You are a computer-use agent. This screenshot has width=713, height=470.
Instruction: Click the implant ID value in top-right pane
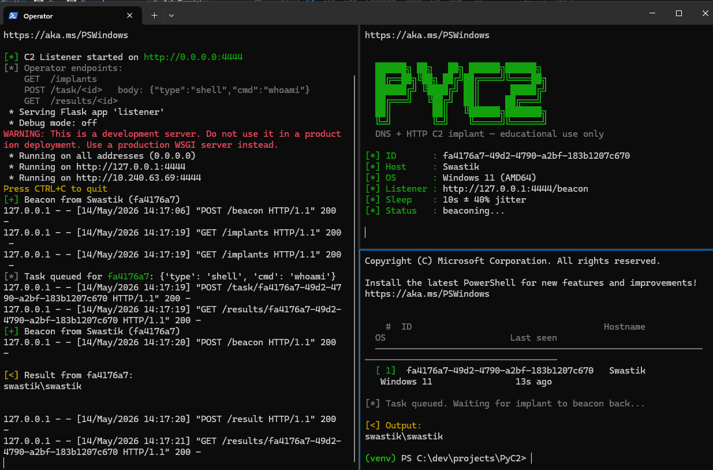point(536,156)
